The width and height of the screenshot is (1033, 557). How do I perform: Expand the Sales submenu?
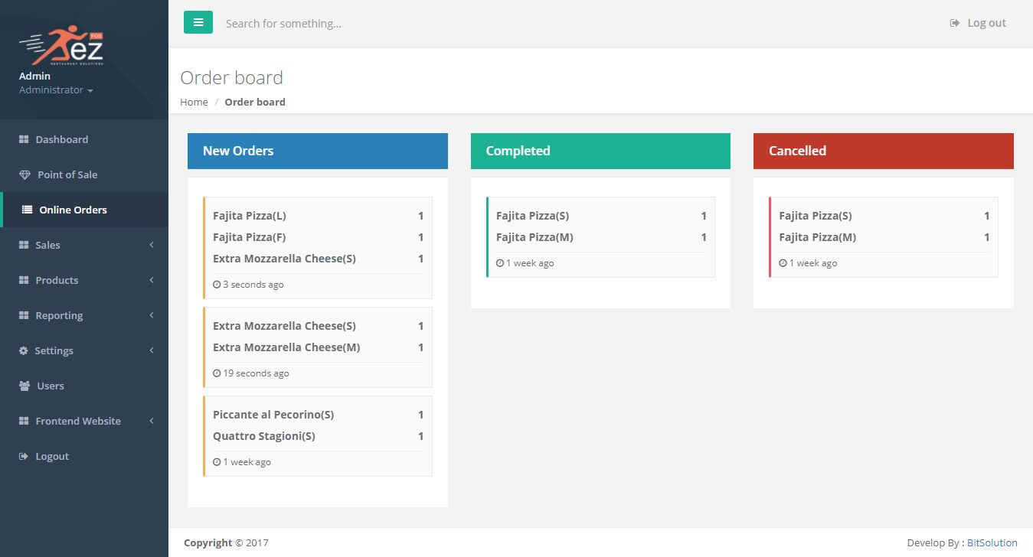point(84,245)
